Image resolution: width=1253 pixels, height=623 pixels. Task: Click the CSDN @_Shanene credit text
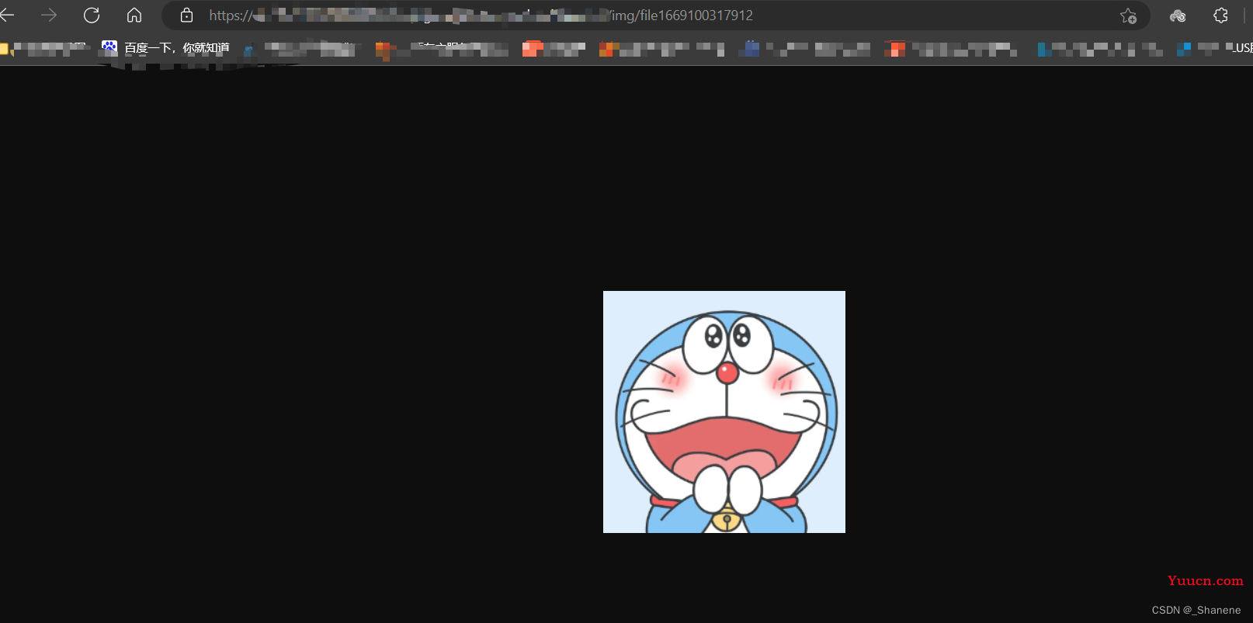point(1196,611)
